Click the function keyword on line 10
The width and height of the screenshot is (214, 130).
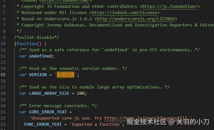[27, 44]
